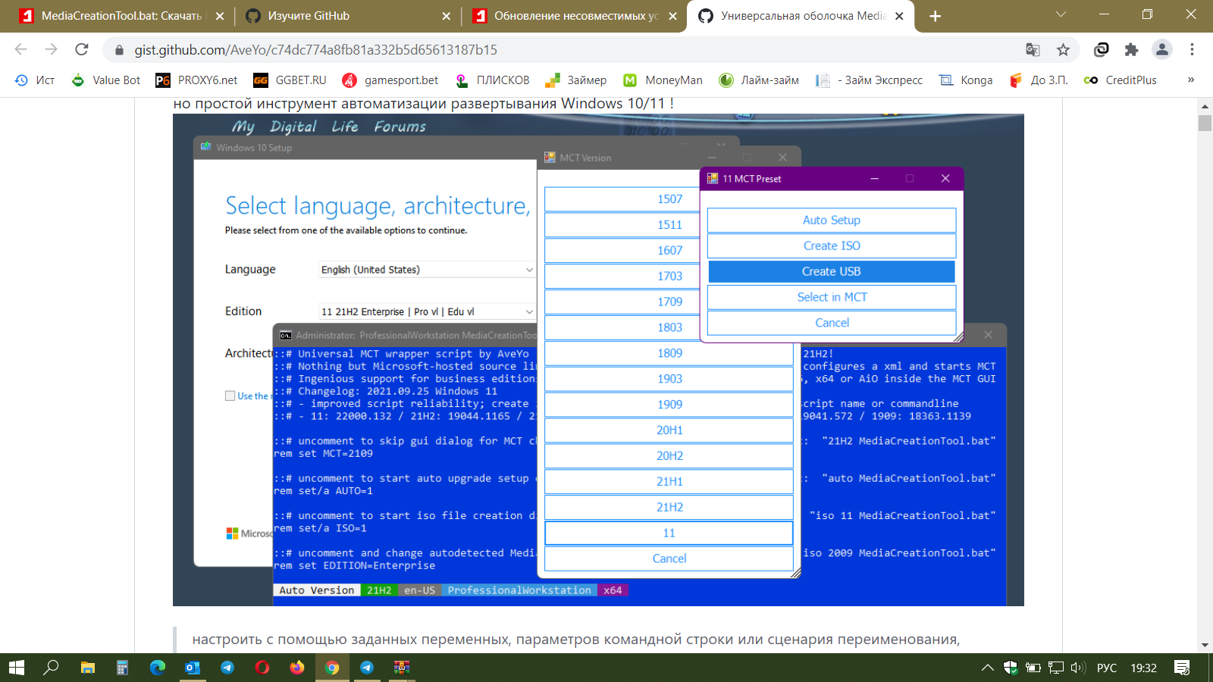Launch Firefox from the taskbar

[297, 668]
